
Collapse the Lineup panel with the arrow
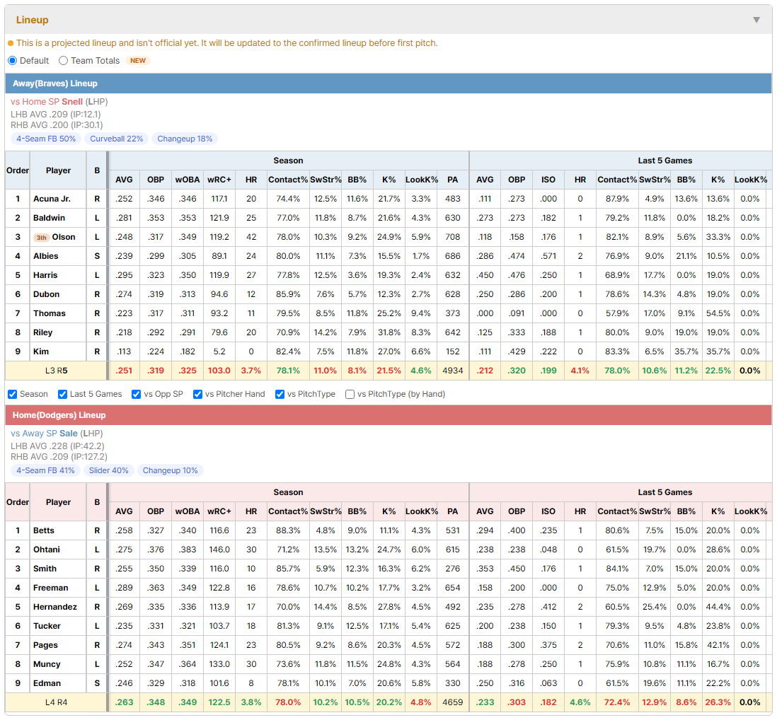[756, 20]
